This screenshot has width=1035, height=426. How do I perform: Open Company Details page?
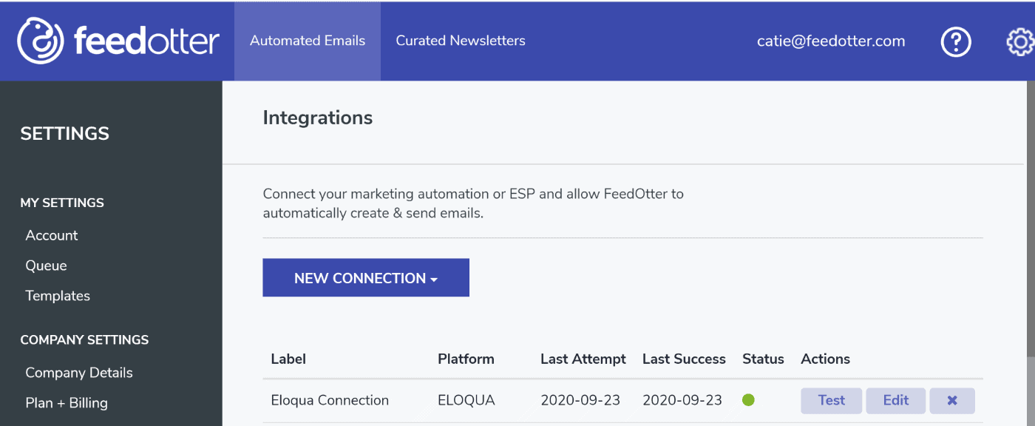click(79, 373)
